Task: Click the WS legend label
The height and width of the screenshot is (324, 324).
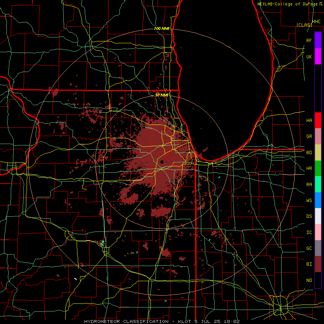Action: [x=309, y=200]
